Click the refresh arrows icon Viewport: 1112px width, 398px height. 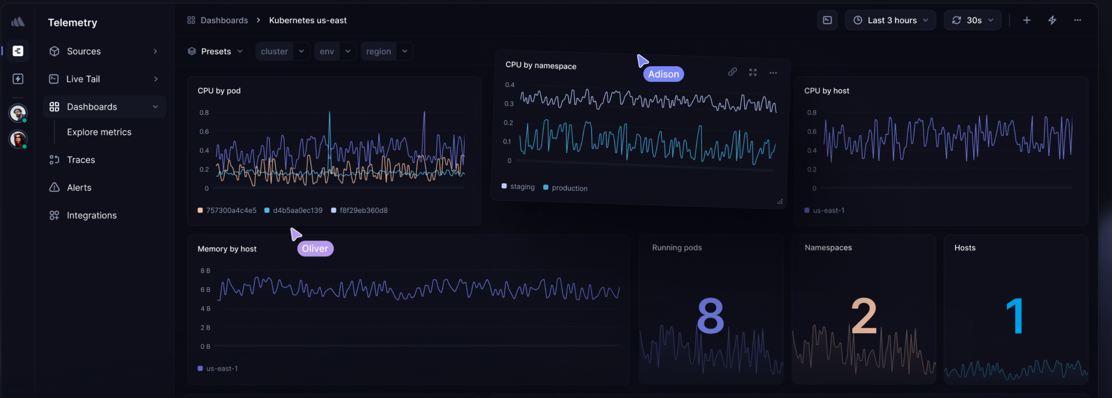point(956,20)
